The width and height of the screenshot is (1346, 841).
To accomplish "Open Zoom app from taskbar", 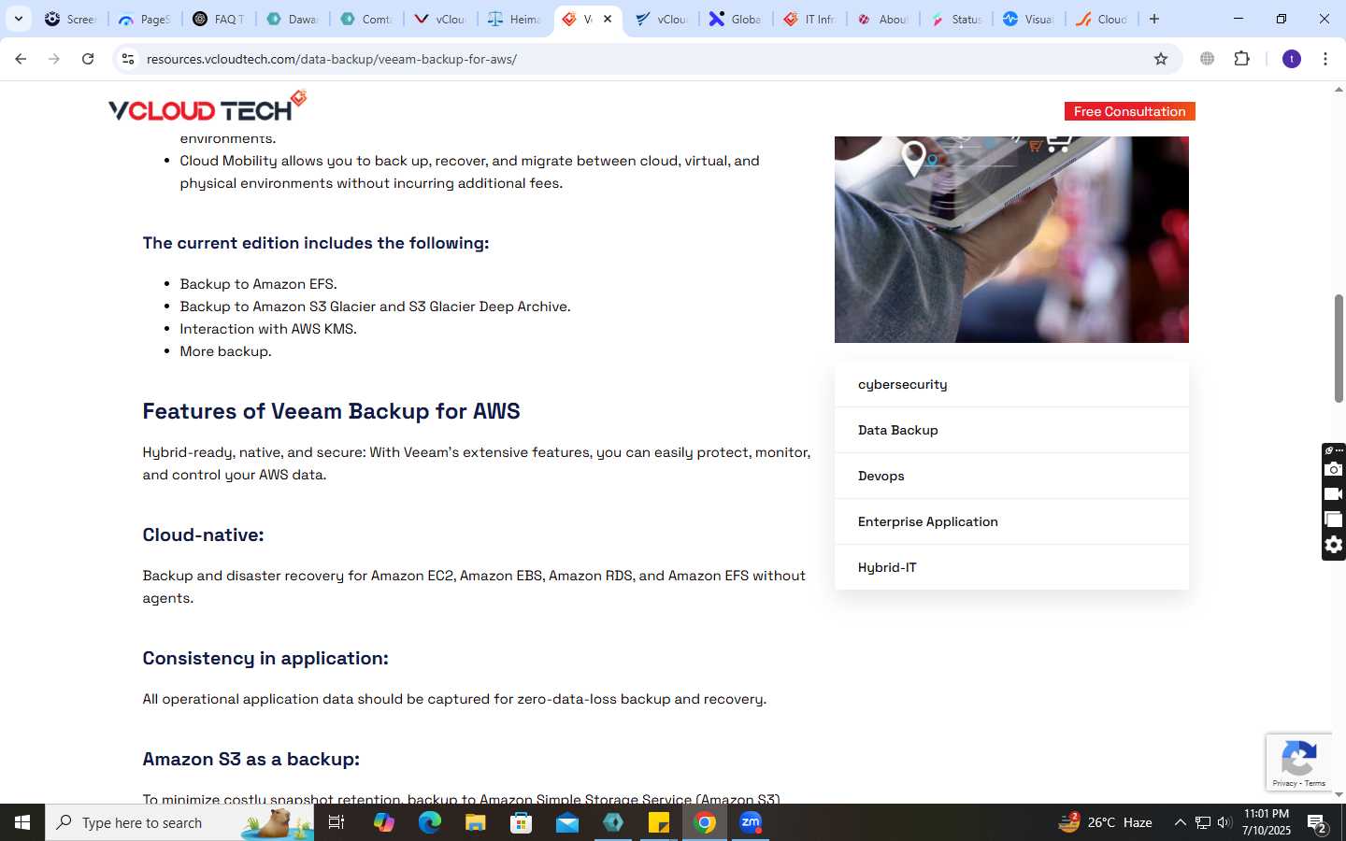I will (x=751, y=822).
